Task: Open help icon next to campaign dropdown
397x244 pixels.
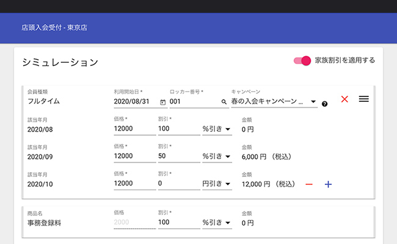Action: tap(324, 104)
